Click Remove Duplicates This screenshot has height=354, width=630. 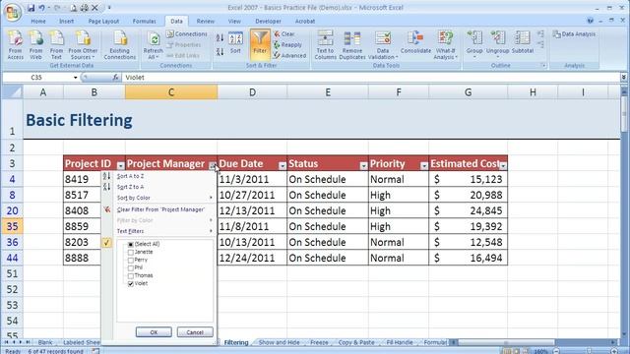(x=352, y=45)
